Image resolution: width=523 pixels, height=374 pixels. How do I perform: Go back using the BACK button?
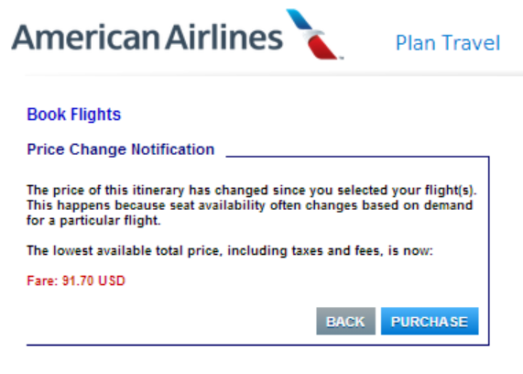[x=345, y=321]
